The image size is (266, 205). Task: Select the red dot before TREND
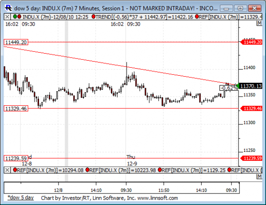[93, 16]
